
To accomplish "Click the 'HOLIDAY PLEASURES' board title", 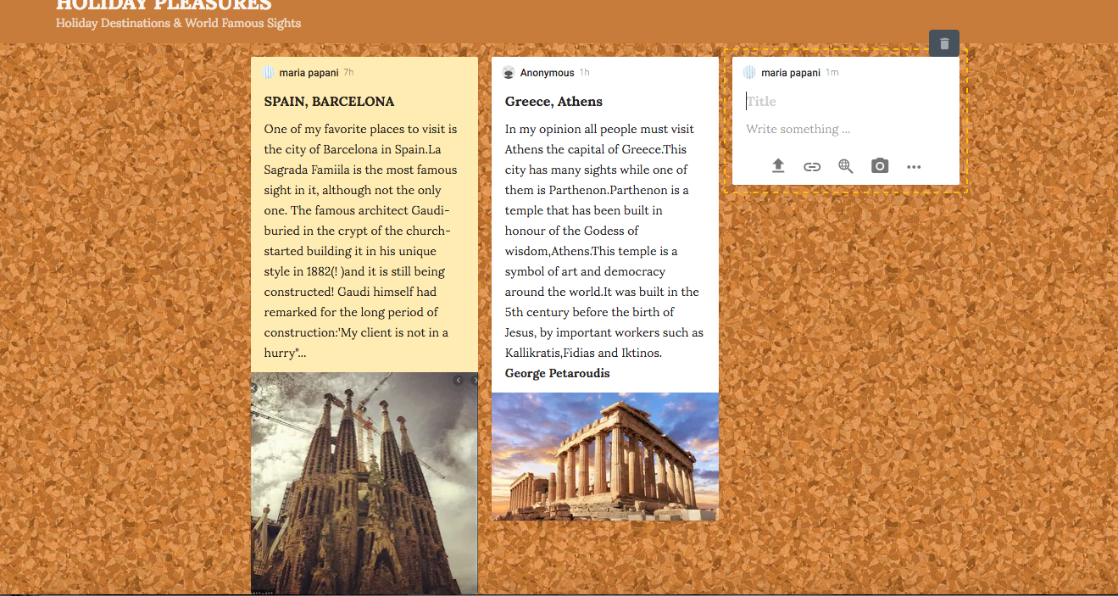I will click(164, 5).
